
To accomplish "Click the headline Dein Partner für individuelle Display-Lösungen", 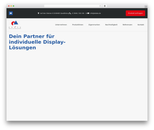I will 37,42.
